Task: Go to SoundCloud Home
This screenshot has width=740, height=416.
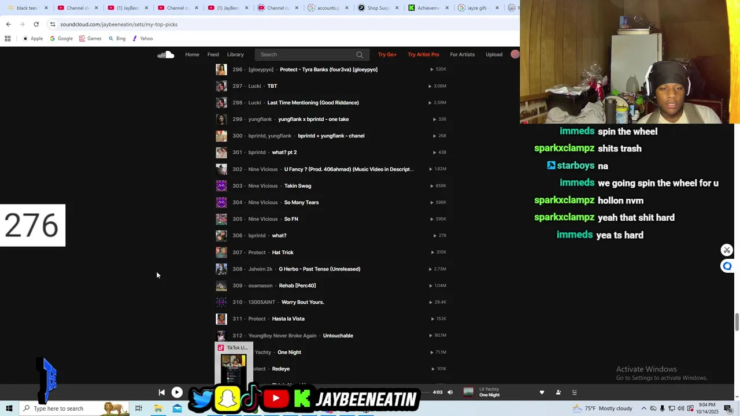Action: pyautogui.click(x=192, y=54)
